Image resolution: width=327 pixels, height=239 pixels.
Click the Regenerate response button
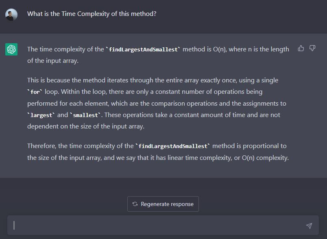coord(163,204)
